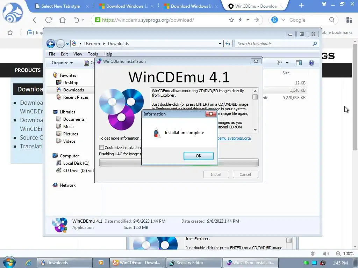Image resolution: width=358 pixels, height=268 pixels.
Task: Open the view options dropdown arrow
Action: (287, 63)
